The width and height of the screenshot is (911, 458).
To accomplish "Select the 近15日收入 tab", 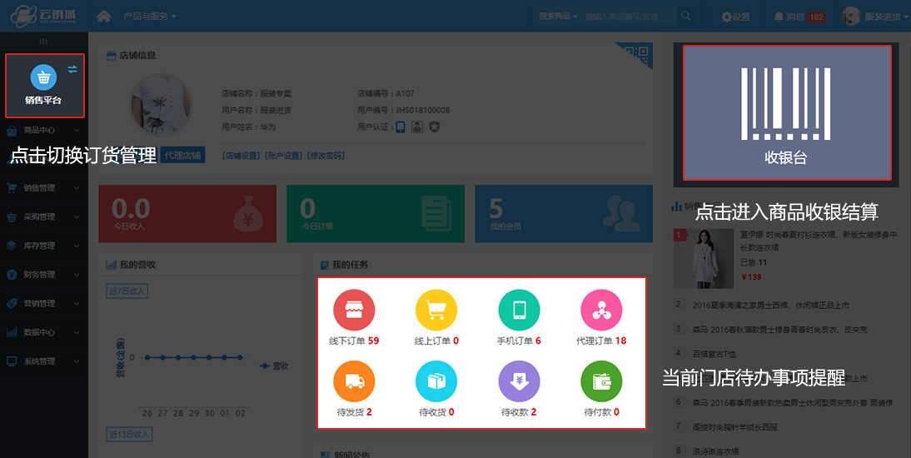I will [x=129, y=434].
